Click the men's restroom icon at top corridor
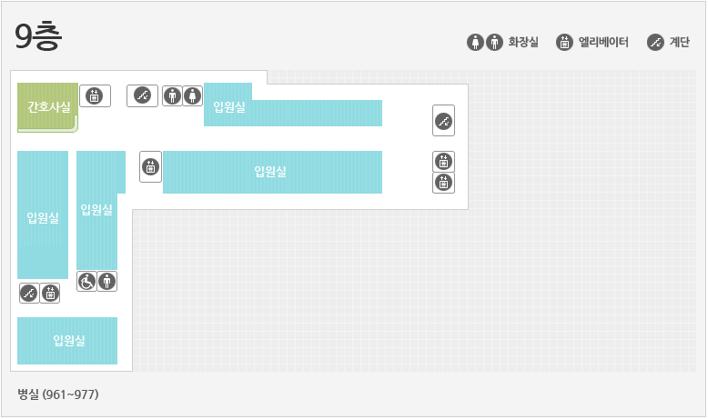The image size is (708, 419). 172,96
